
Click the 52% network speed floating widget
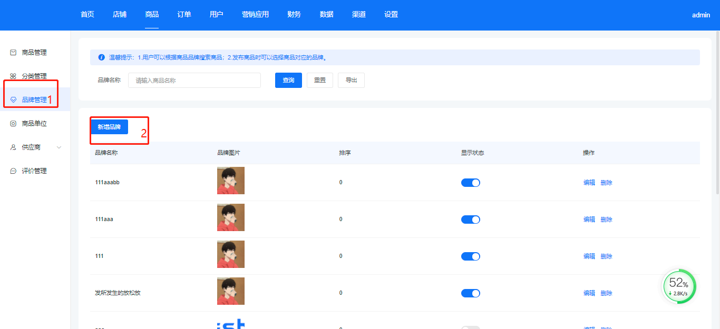(679, 286)
